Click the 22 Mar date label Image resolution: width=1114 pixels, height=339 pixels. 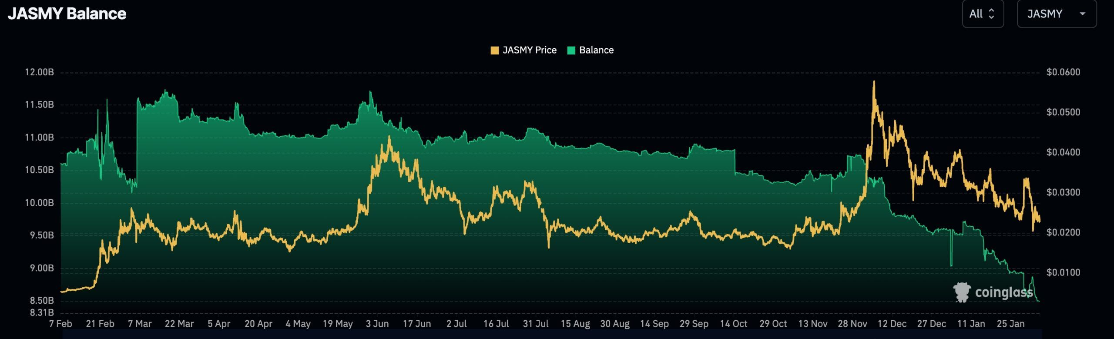(179, 324)
